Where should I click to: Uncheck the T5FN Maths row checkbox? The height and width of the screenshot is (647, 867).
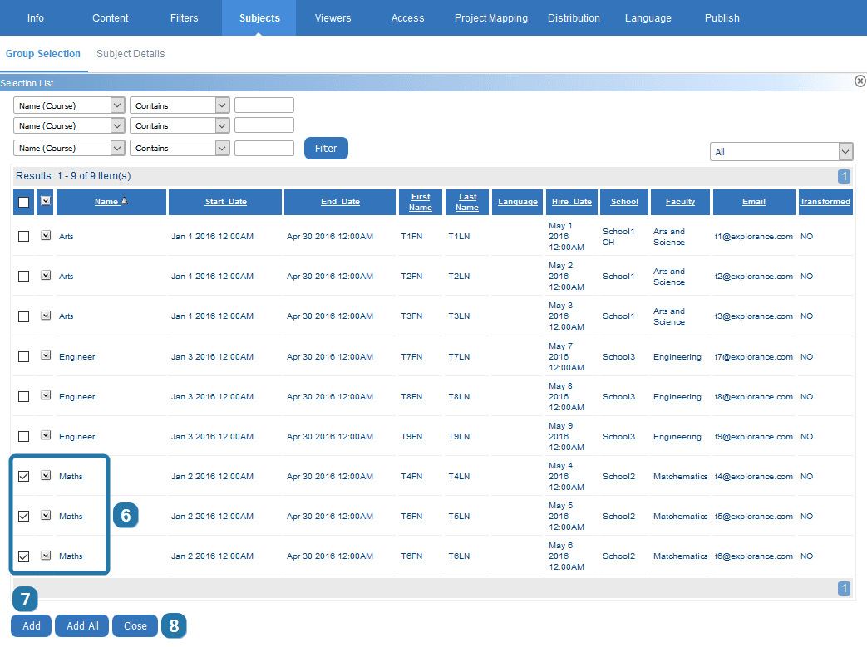pyautogui.click(x=24, y=517)
